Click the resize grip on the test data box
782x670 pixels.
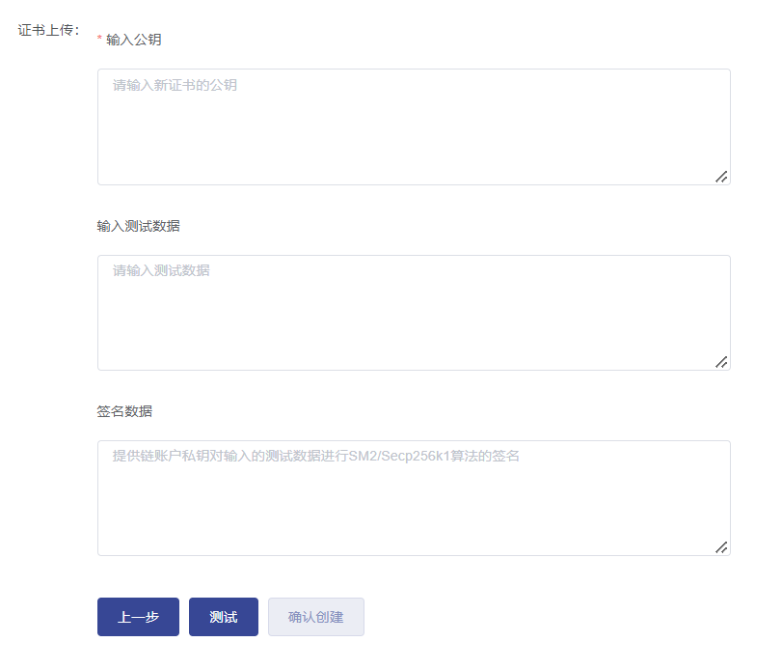[x=724, y=362]
